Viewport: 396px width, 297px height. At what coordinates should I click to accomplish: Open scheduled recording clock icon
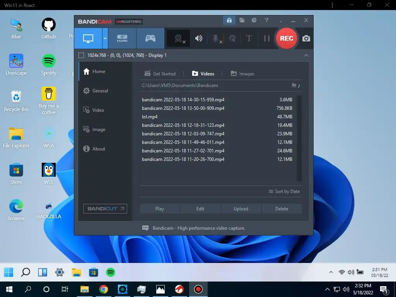coord(254,20)
